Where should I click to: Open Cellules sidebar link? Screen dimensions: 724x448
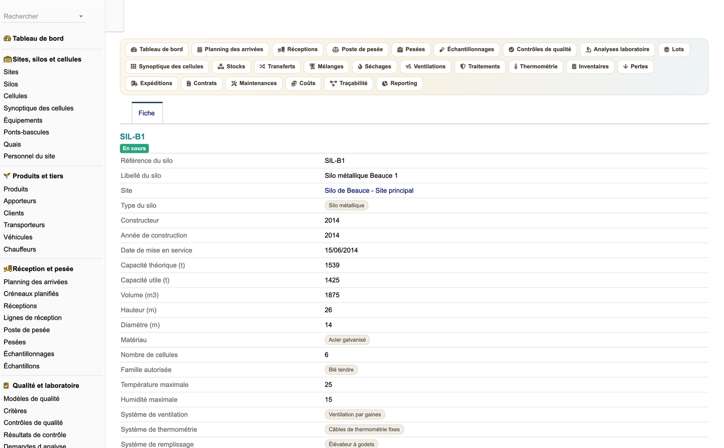16,96
